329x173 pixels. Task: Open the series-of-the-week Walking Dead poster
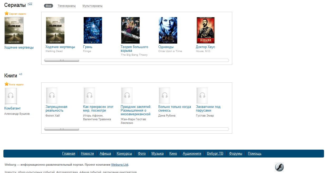[x=14, y=30]
